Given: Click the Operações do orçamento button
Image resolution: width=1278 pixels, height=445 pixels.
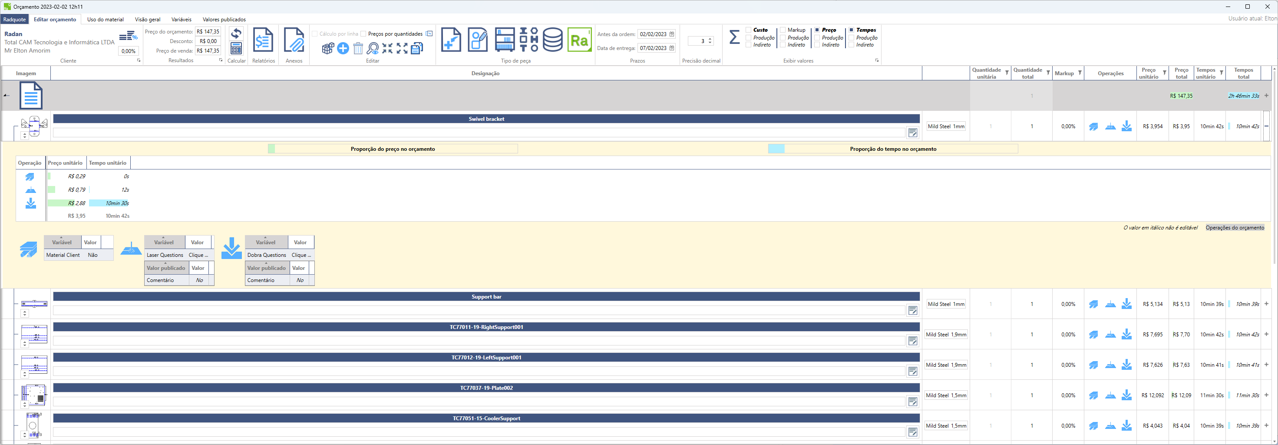Looking at the screenshot, I should pyautogui.click(x=1234, y=227).
